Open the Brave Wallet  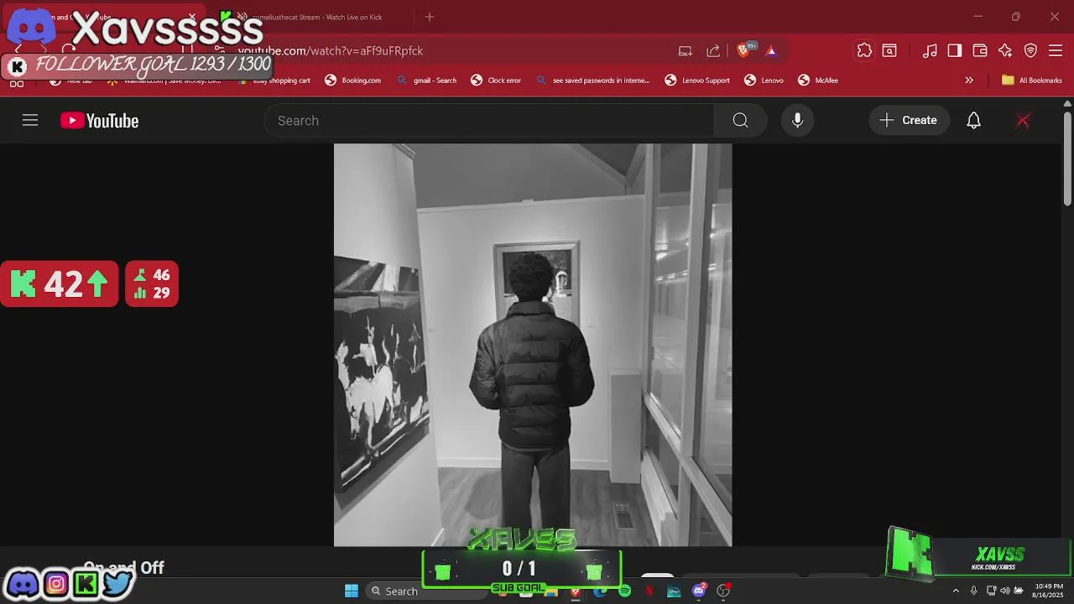click(980, 51)
